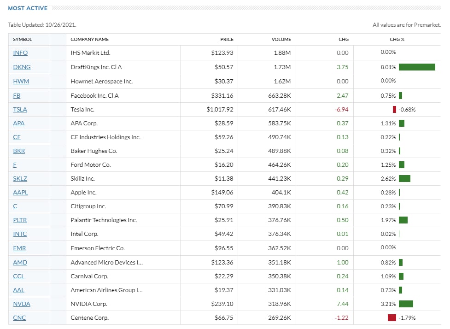450x329 pixels.
Task: Open the DKNG ticker symbol link
Action: click(22, 67)
